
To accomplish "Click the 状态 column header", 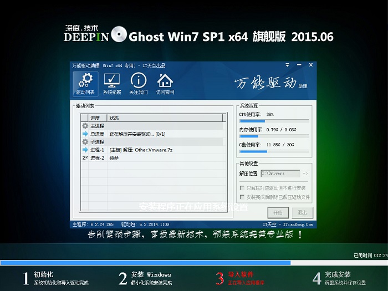I will (165, 118).
